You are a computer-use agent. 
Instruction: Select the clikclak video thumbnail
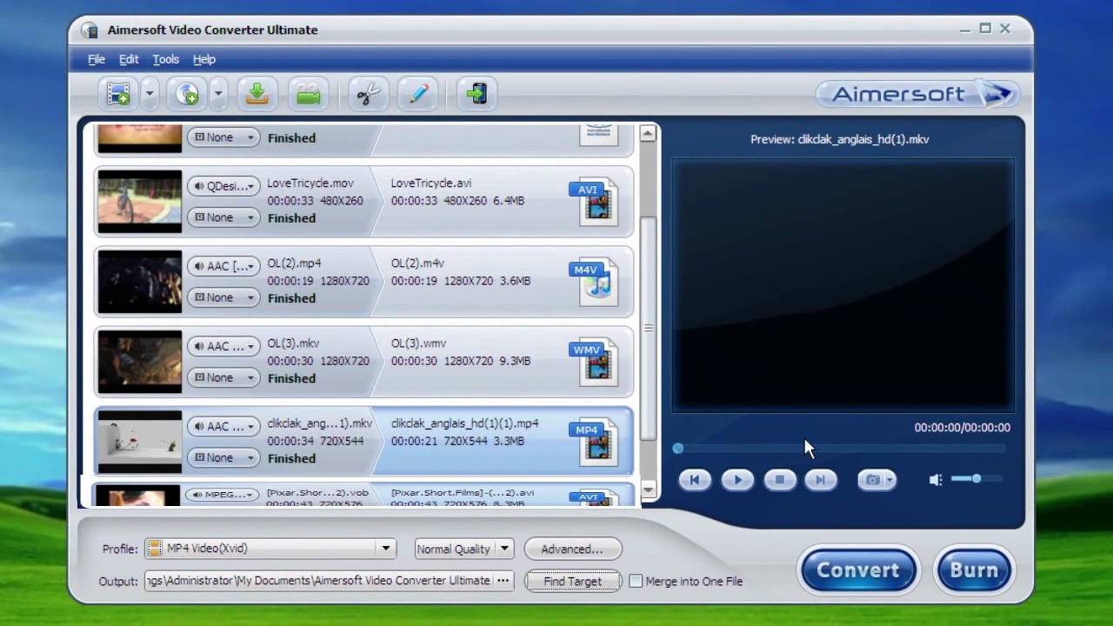tap(140, 442)
